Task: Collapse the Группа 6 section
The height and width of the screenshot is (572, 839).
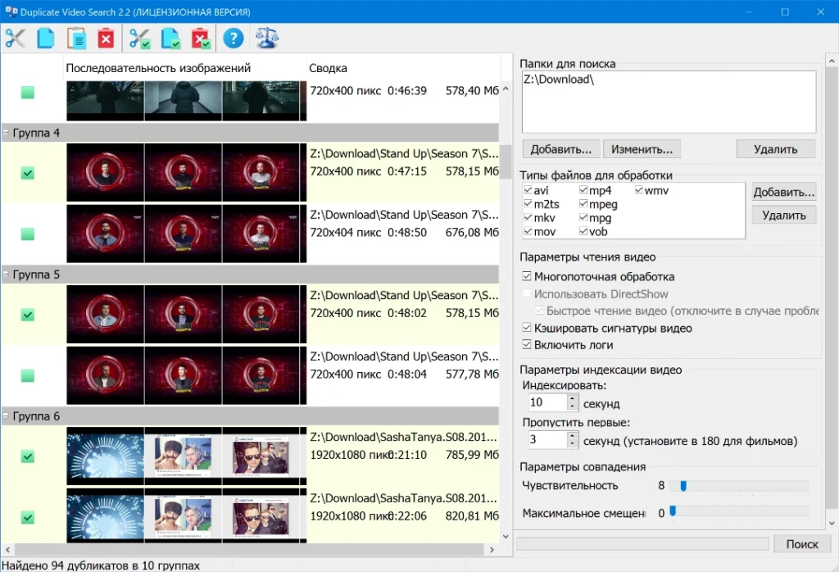Action: 6,416
